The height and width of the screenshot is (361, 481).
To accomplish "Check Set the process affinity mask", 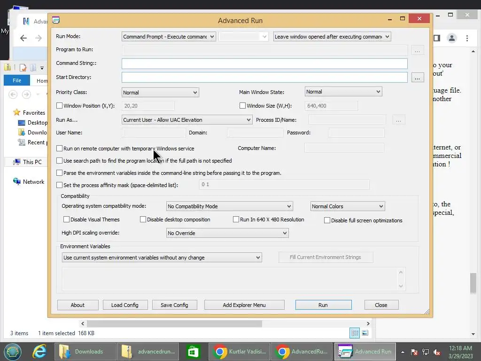I will 59,185.
